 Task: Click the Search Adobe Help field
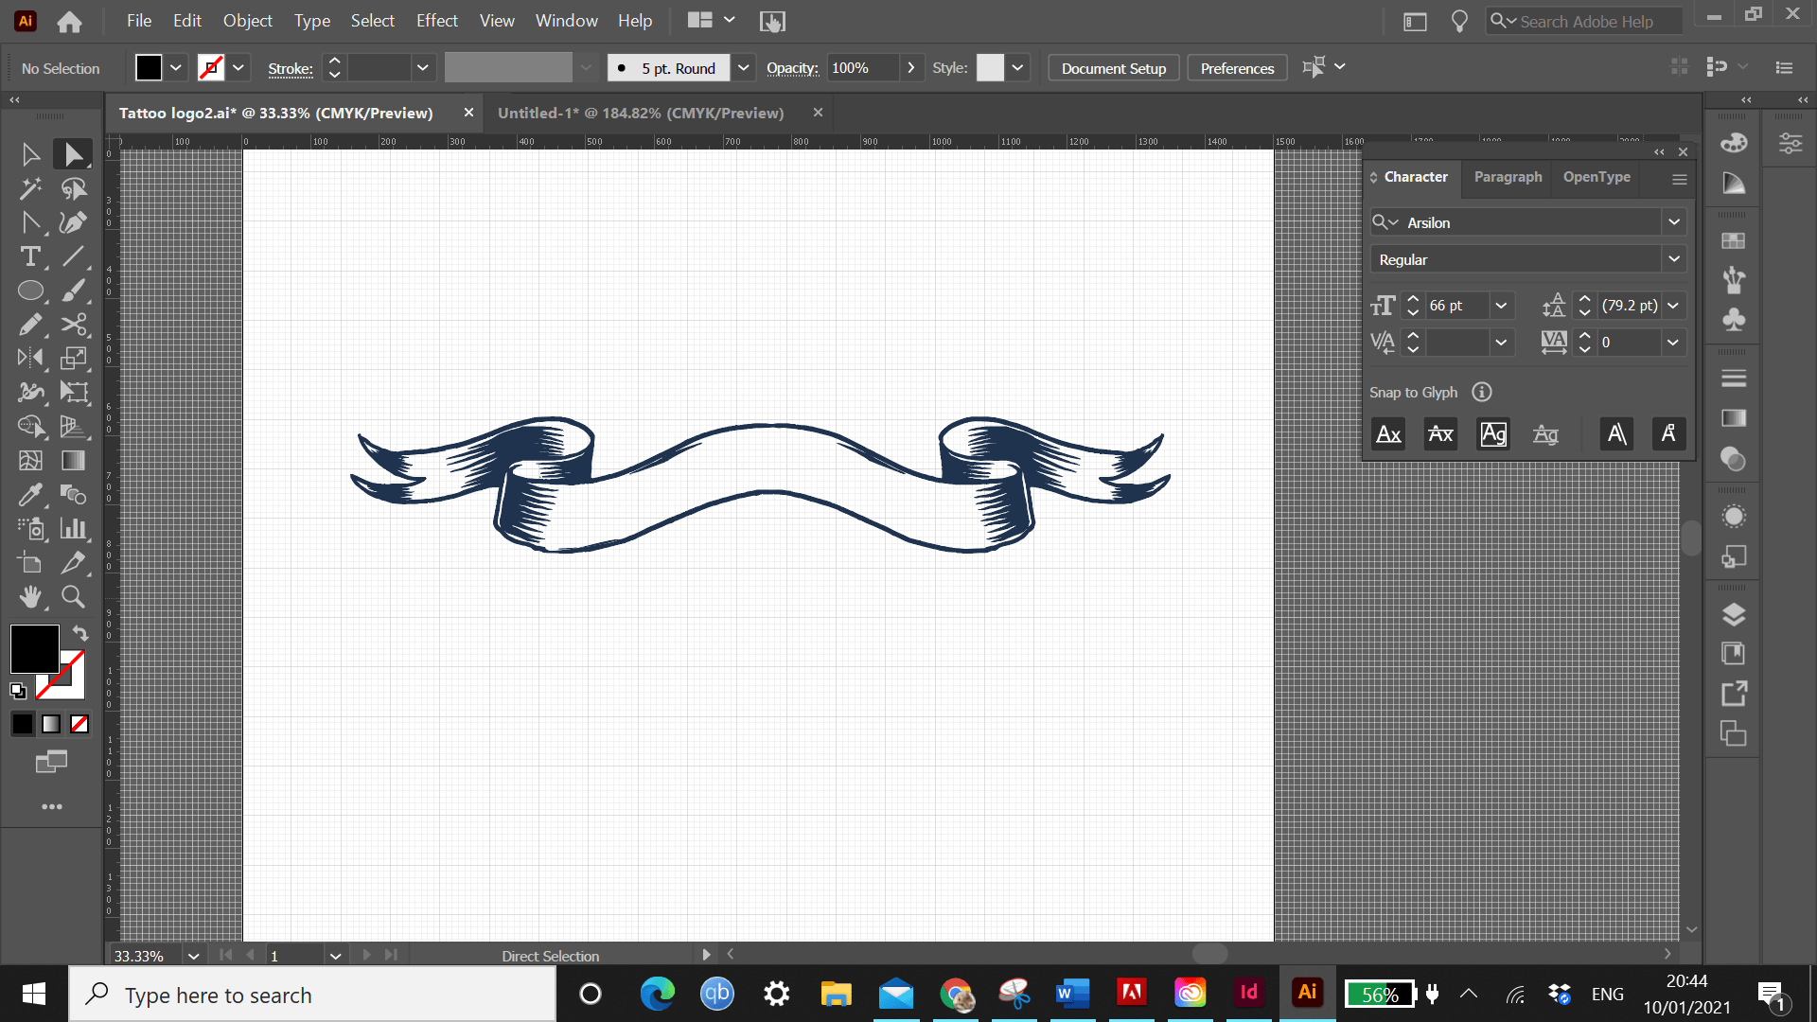[1586, 21]
